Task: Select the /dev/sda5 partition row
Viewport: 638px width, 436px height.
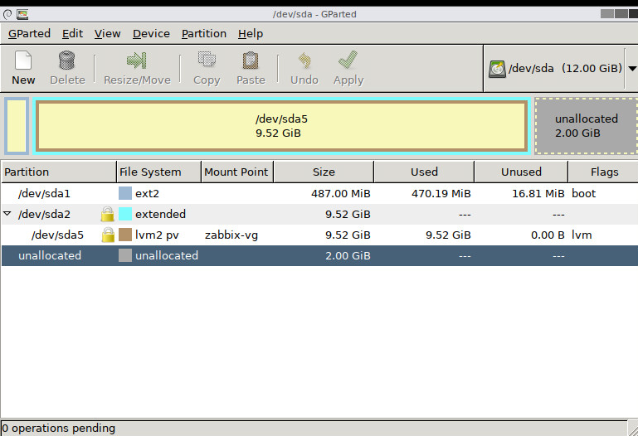Action: point(319,235)
